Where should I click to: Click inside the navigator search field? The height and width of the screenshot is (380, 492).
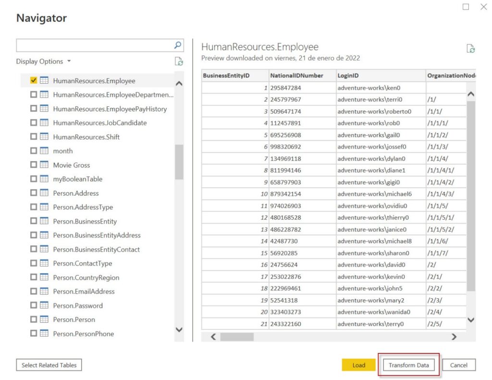(x=96, y=44)
